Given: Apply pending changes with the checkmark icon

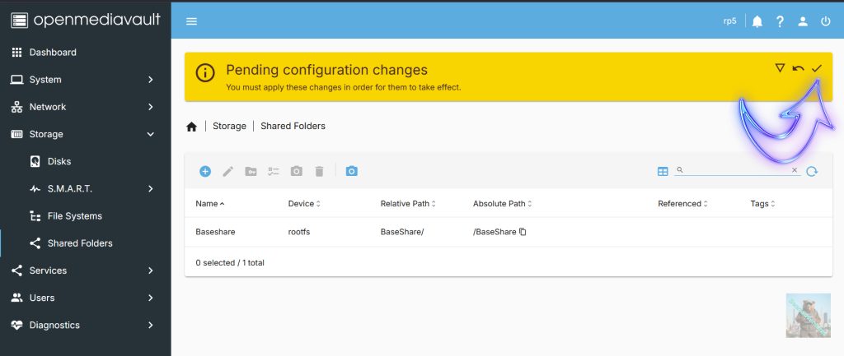Looking at the screenshot, I should pos(816,68).
